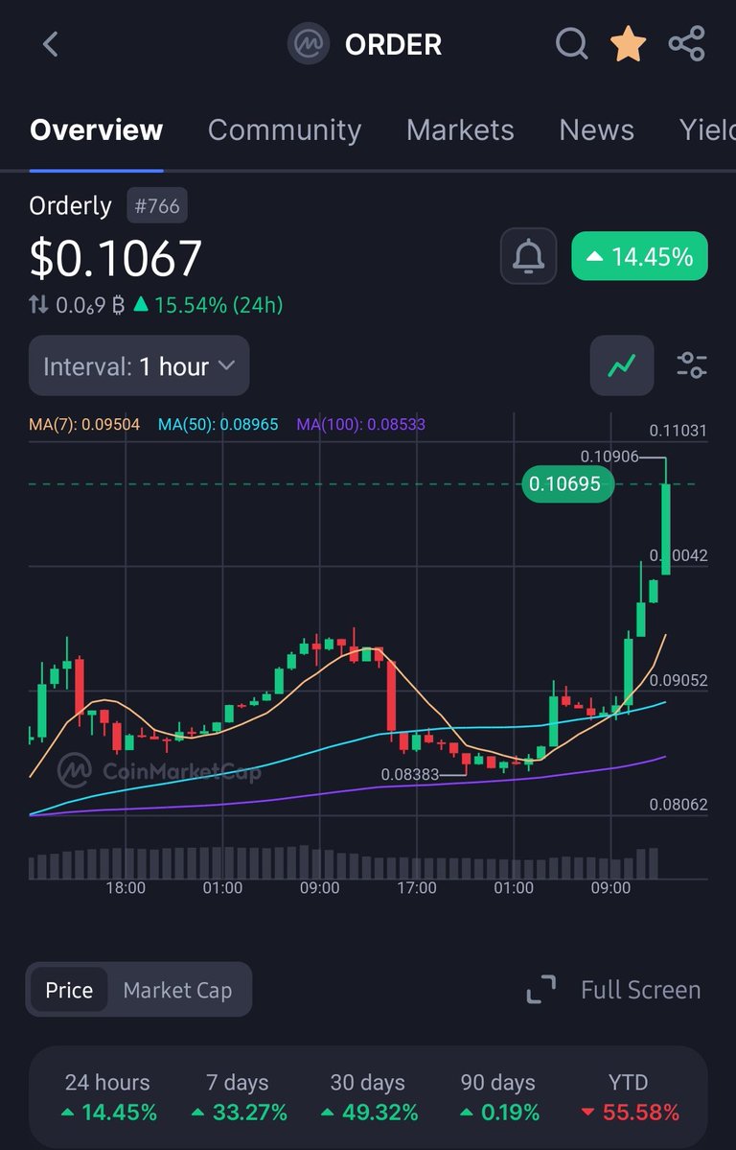Tap the 24 hours 14.45% stat
Image resolution: width=736 pixels, height=1150 pixels.
coord(110,1098)
